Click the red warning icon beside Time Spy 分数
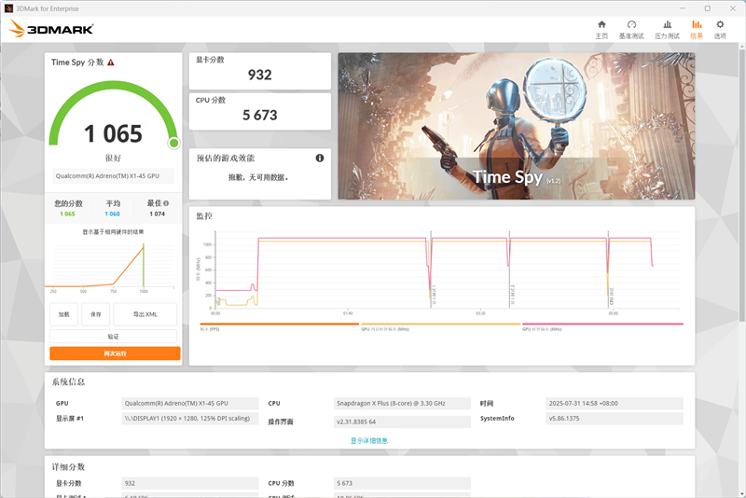746x498 pixels. point(111,62)
